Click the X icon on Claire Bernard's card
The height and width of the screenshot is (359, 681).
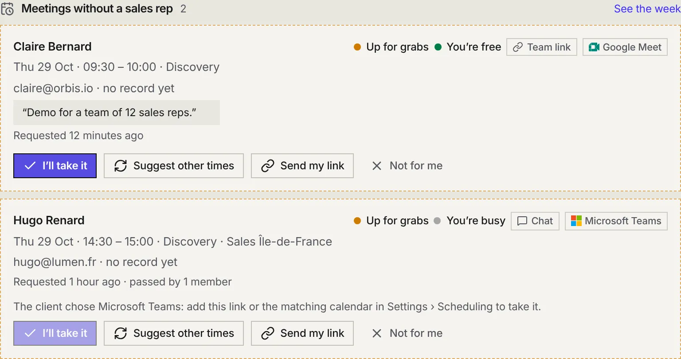(377, 166)
